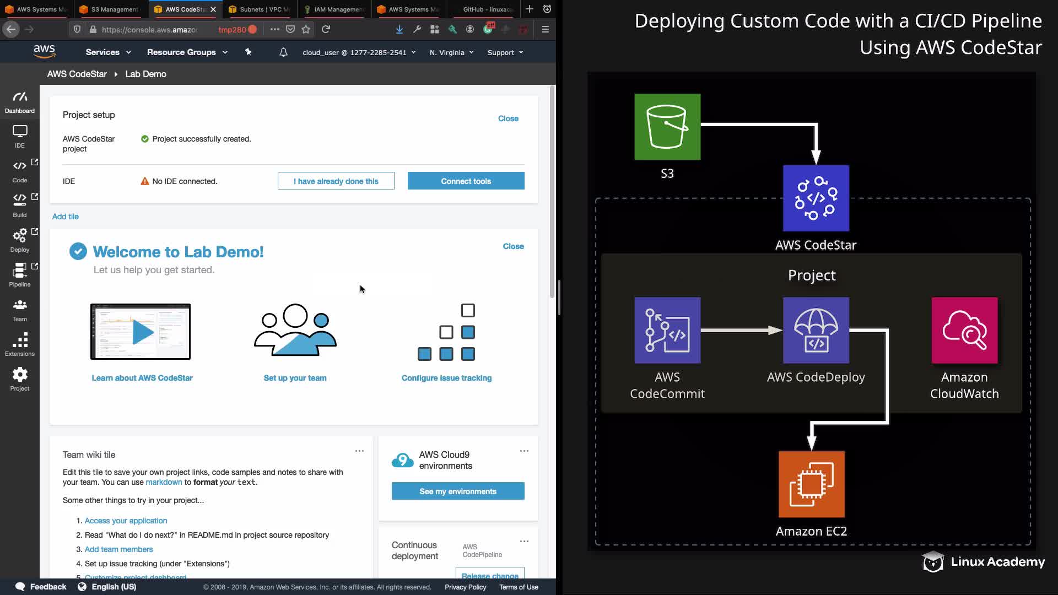Click the AWS notifications bell icon
Image resolution: width=1058 pixels, height=595 pixels.
(283, 52)
